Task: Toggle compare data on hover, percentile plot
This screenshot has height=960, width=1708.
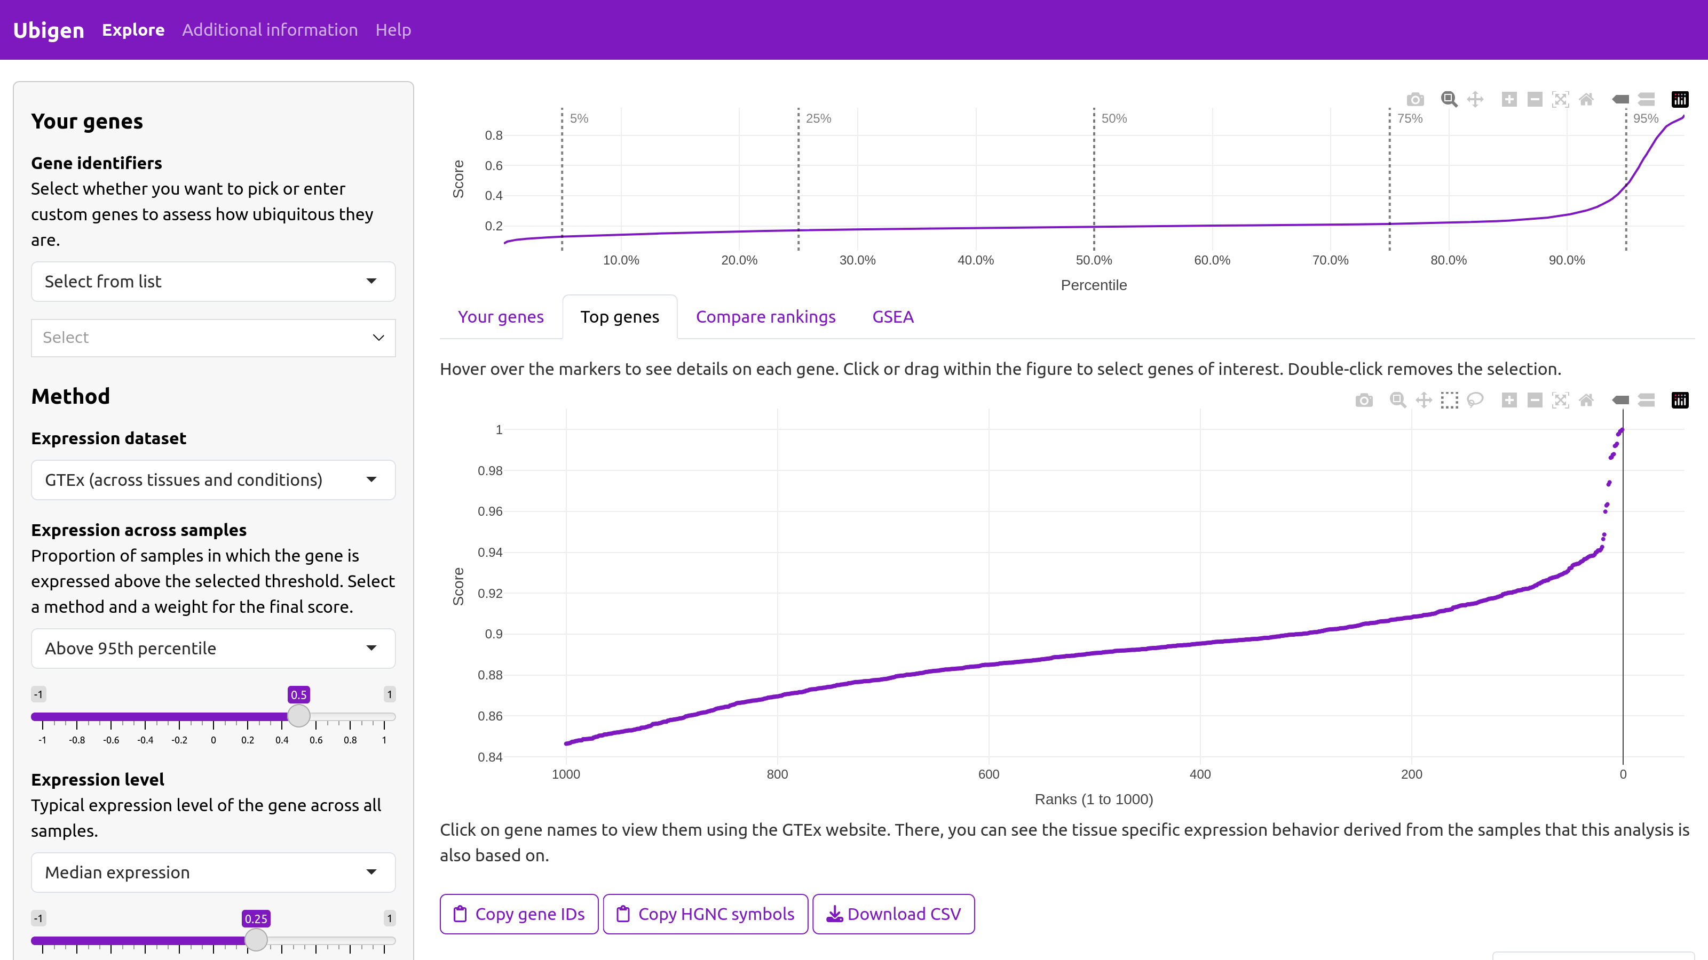Action: click(x=1646, y=99)
